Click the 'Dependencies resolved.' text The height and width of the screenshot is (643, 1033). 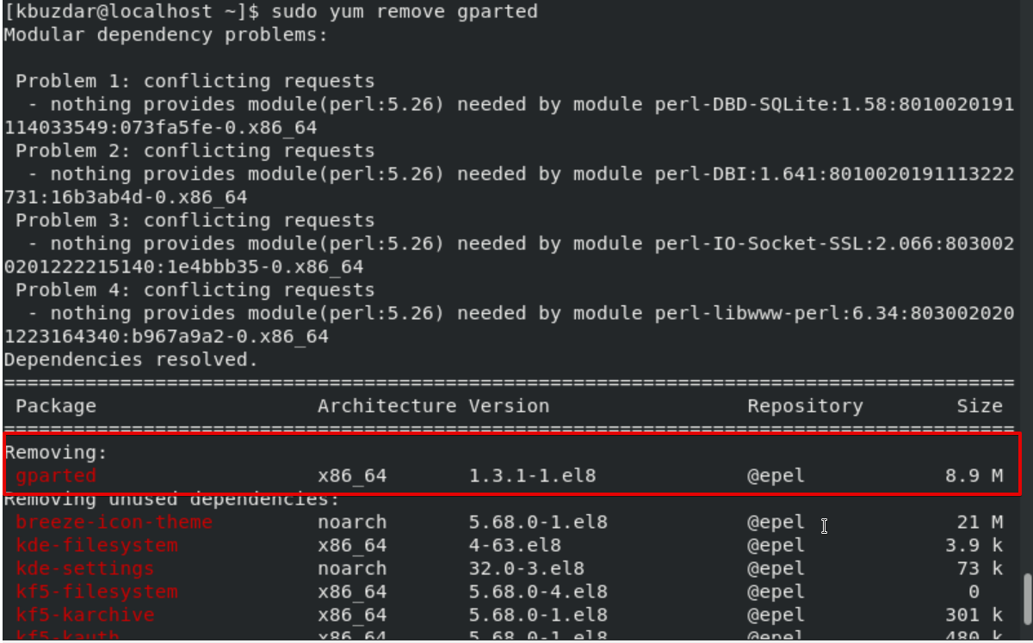(x=131, y=359)
